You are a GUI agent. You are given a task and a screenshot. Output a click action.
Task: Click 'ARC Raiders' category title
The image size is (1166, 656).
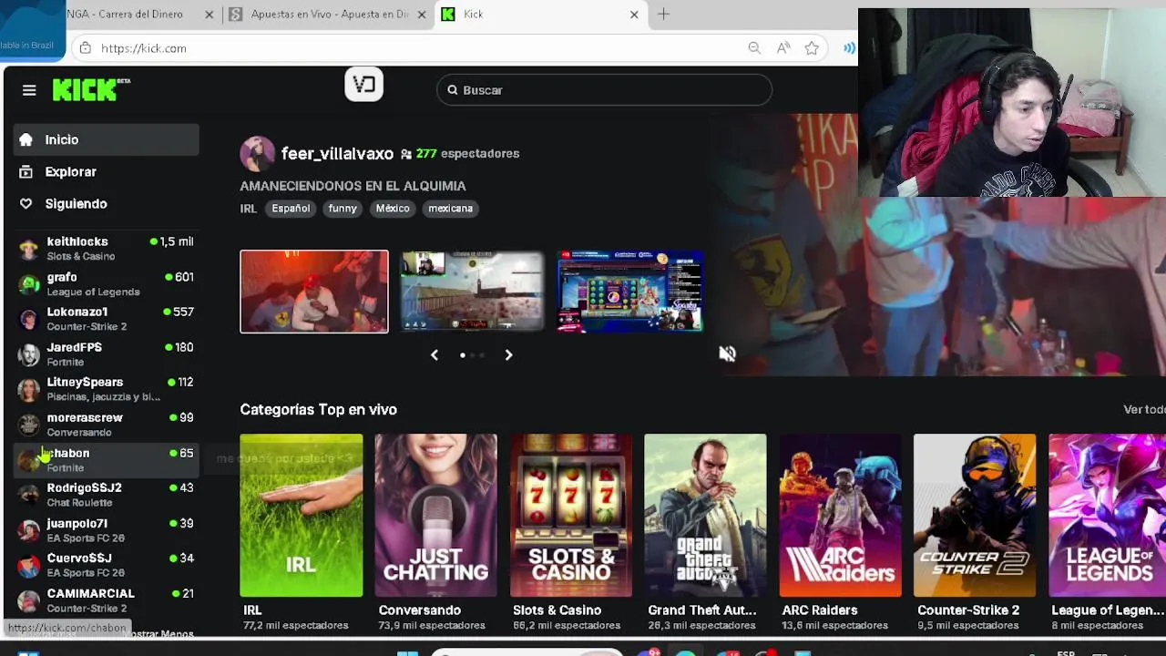click(820, 610)
